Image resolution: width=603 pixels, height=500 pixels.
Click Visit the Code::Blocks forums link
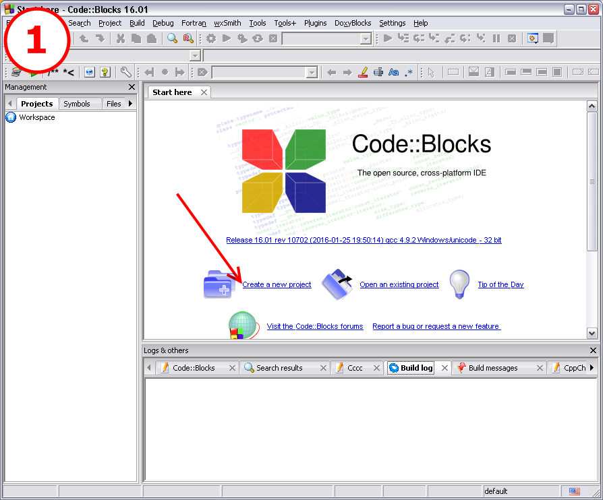pos(315,326)
